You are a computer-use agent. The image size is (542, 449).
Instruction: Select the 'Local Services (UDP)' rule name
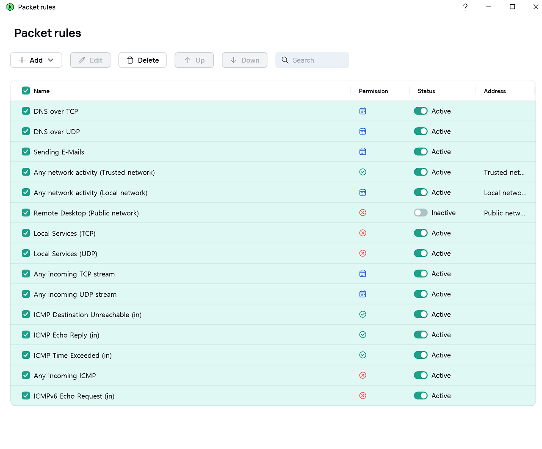(65, 254)
